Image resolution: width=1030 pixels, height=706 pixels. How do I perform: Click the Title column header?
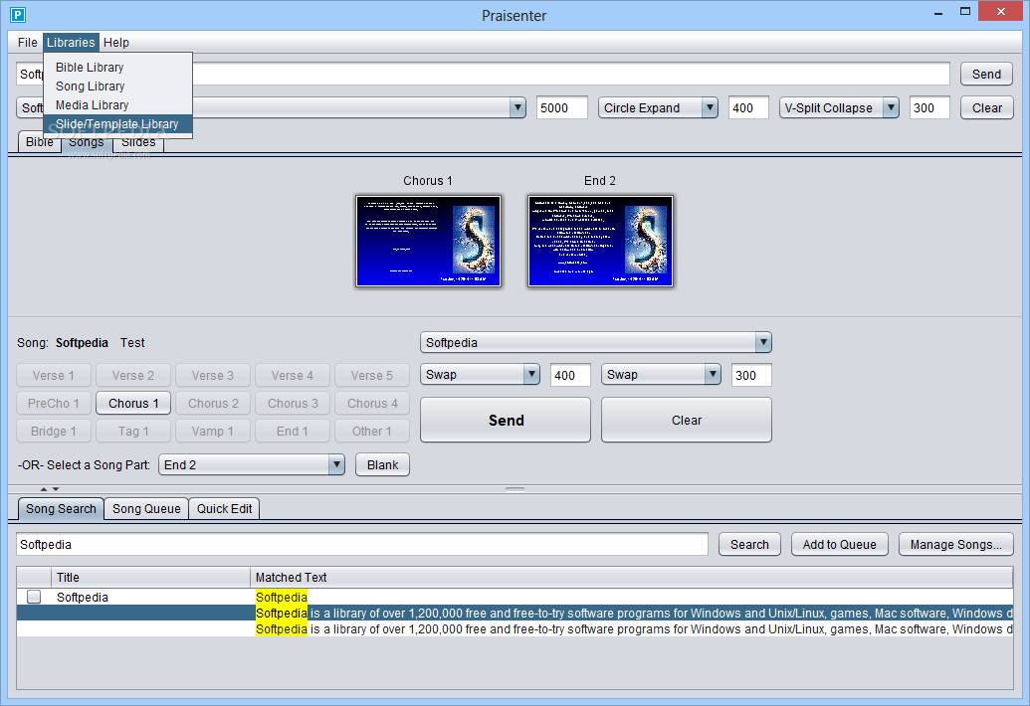tap(150, 578)
